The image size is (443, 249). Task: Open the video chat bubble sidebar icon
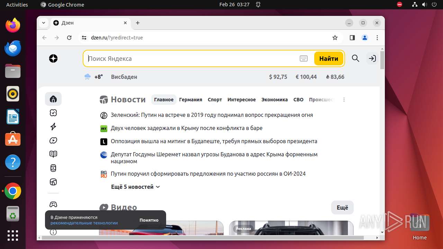tap(53, 140)
